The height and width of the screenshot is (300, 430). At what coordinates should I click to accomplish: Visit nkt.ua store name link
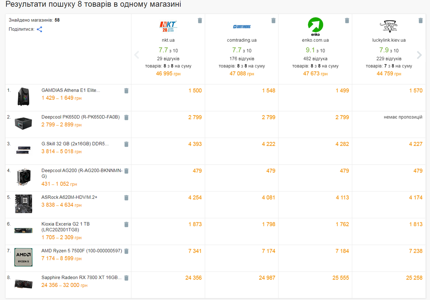[168, 40]
